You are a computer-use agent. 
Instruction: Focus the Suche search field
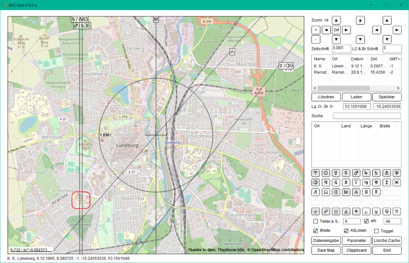[x=367, y=116]
